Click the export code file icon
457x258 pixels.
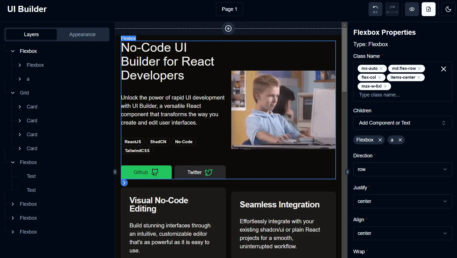pos(428,9)
